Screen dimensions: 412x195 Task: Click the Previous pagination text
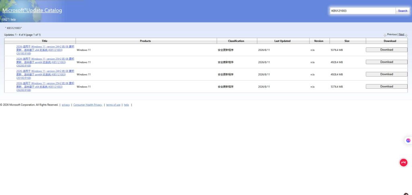tap(392, 35)
